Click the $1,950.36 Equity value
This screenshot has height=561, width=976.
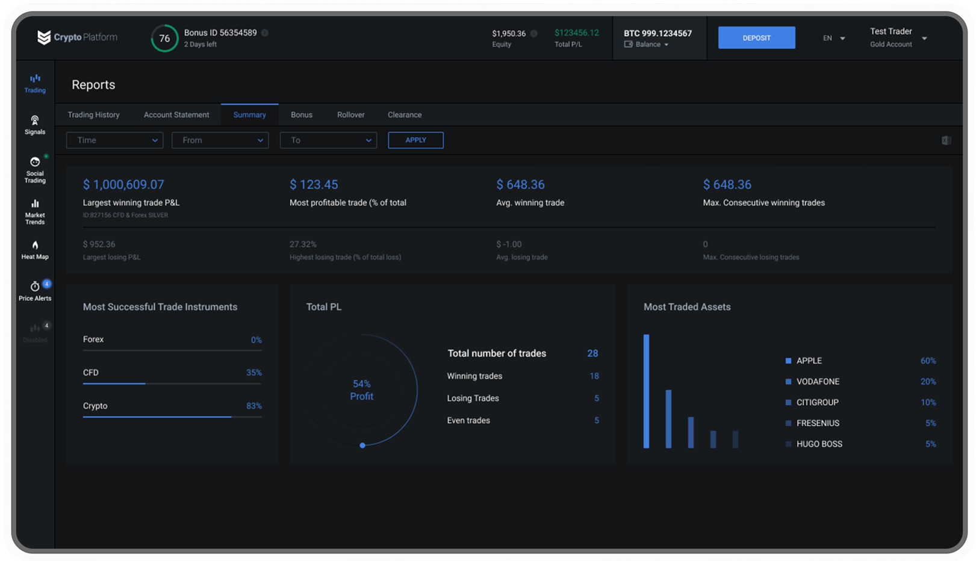point(509,34)
